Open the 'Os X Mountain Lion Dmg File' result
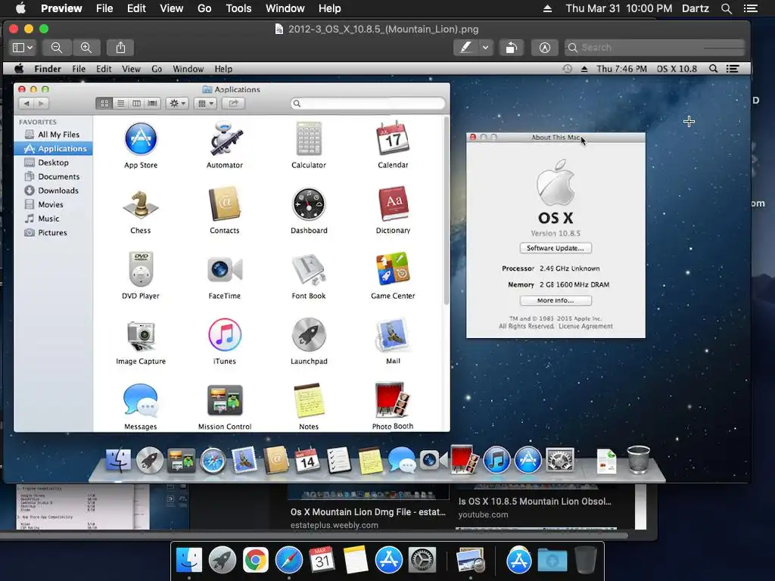 coord(369,512)
